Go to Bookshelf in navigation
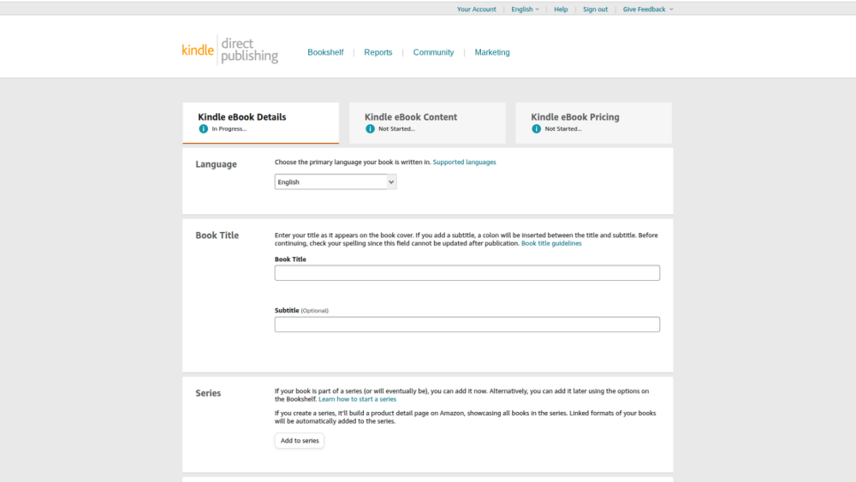 tap(325, 52)
